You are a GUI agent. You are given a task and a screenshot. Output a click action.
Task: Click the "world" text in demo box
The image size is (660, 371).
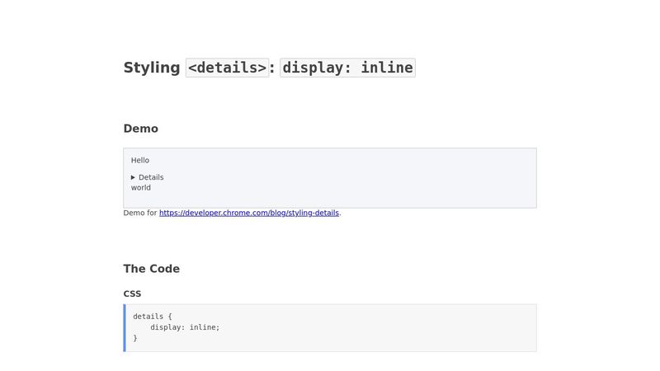tap(141, 188)
